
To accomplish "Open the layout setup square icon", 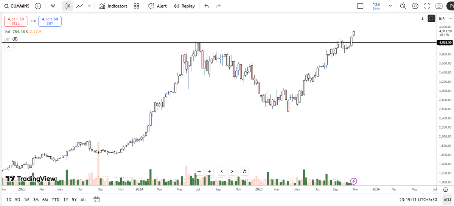I will (x=360, y=6).
